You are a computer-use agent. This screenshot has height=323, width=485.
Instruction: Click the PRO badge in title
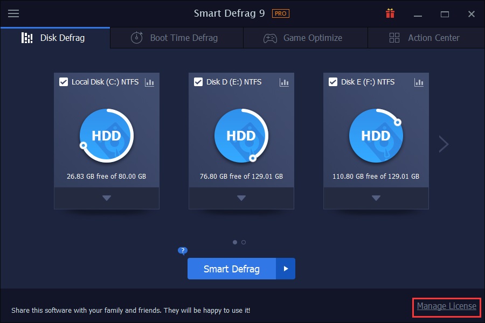pyautogui.click(x=281, y=13)
